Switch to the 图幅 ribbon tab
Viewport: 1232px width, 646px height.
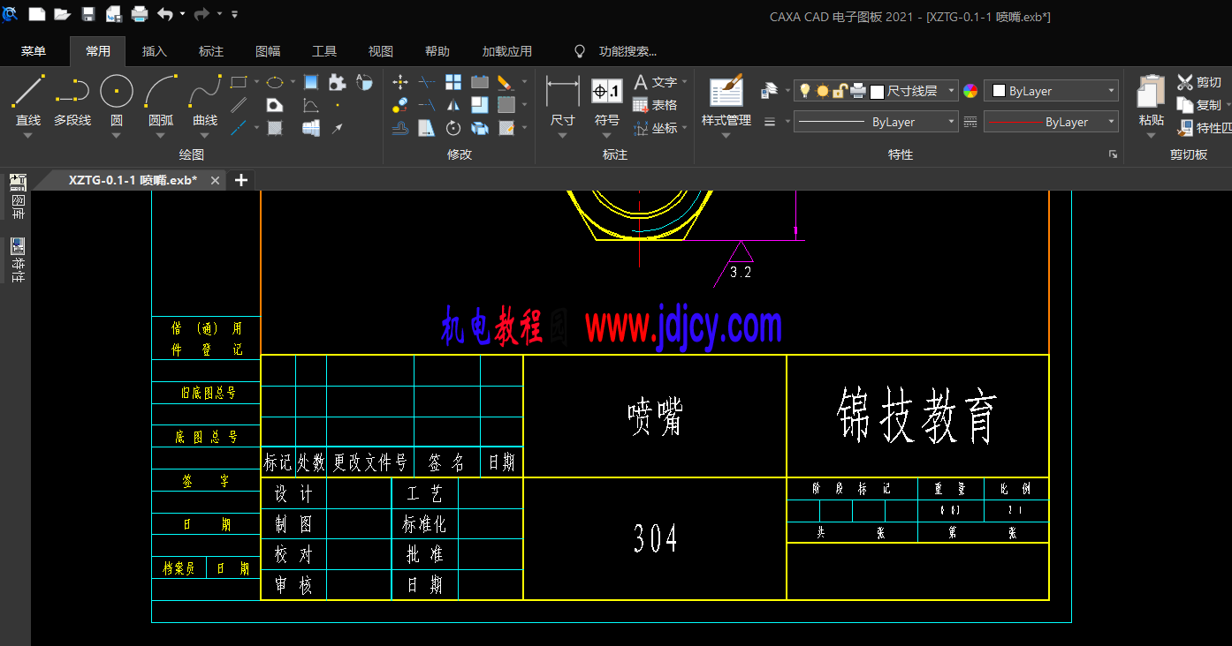click(268, 51)
